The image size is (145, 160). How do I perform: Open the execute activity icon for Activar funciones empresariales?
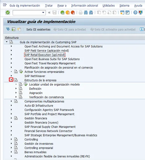tap(21, 72)
